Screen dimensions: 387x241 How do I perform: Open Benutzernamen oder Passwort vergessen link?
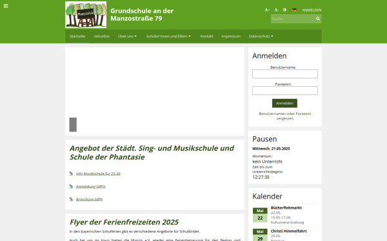(285, 116)
